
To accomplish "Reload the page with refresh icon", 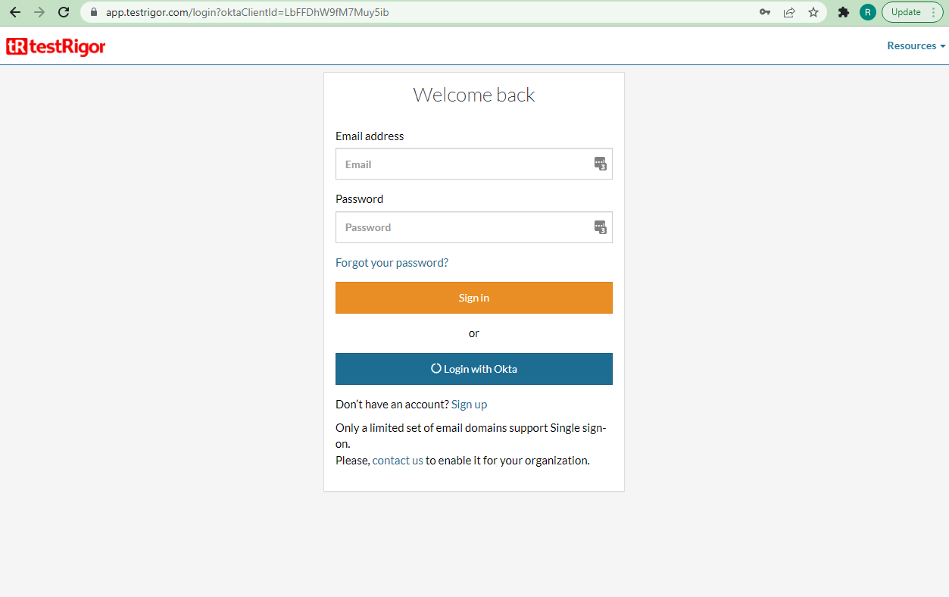I will [64, 12].
